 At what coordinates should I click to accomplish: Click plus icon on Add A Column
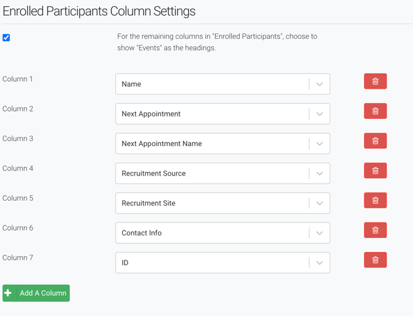[x=9, y=293]
